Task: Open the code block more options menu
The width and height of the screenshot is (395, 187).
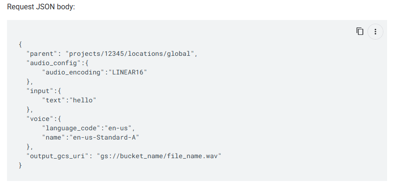Action: 375,32
